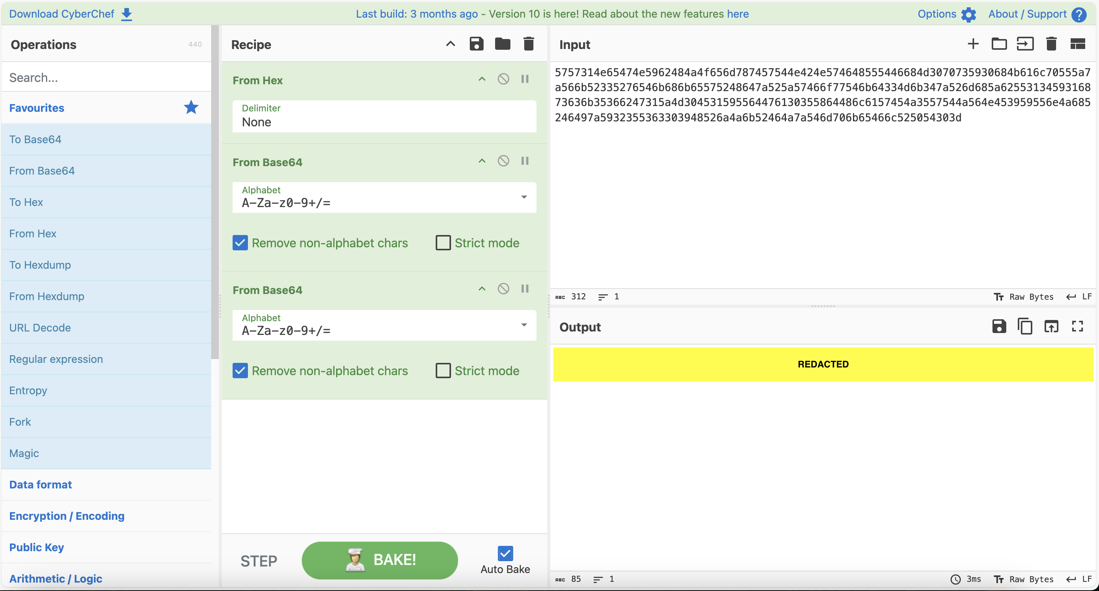Select To Hexdump operation
The height and width of the screenshot is (591, 1099).
click(x=106, y=265)
